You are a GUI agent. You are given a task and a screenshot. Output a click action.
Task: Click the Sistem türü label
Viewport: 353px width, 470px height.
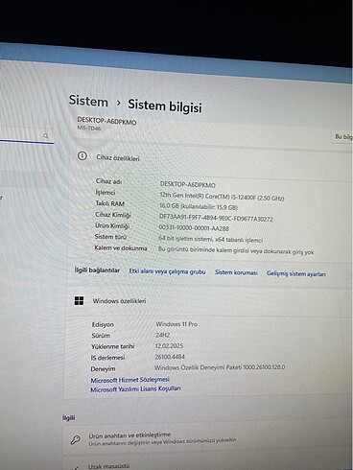(110, 237)
